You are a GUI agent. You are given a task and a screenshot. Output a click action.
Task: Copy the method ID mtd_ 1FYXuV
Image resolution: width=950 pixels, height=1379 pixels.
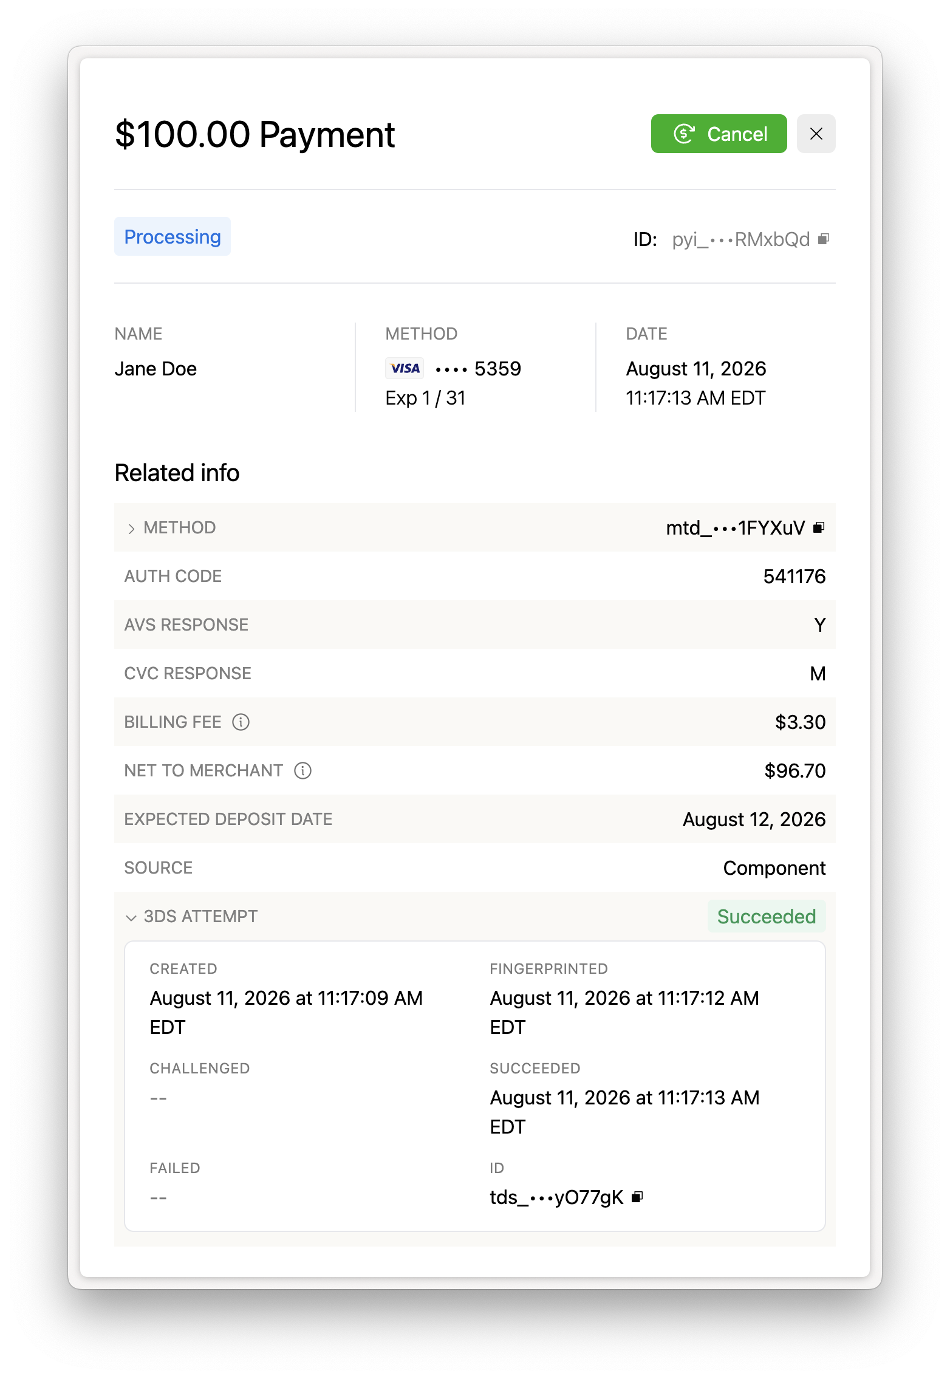point(819,527)
